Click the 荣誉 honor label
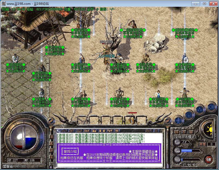The width and height of the screenshot is (219, 170). point(202,144)
